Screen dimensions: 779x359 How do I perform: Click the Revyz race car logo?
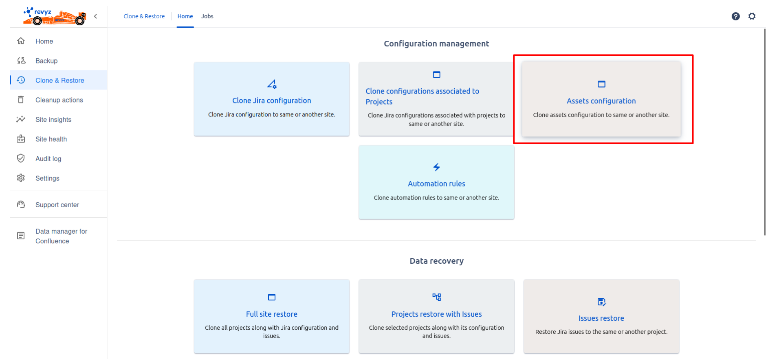(55, 16)
